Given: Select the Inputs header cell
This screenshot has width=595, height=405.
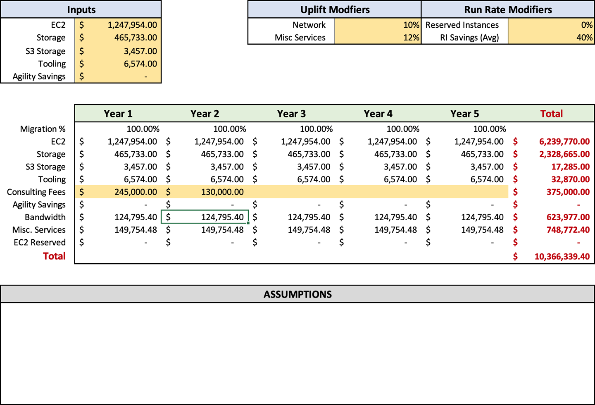Looking at the screenshot, I should (81, 10).
